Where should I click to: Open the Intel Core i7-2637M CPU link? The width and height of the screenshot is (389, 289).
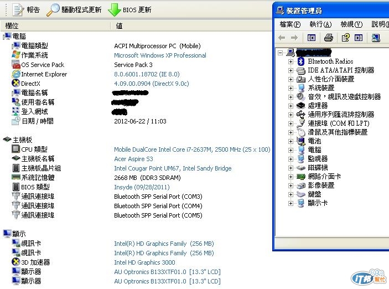coord(192,149)
